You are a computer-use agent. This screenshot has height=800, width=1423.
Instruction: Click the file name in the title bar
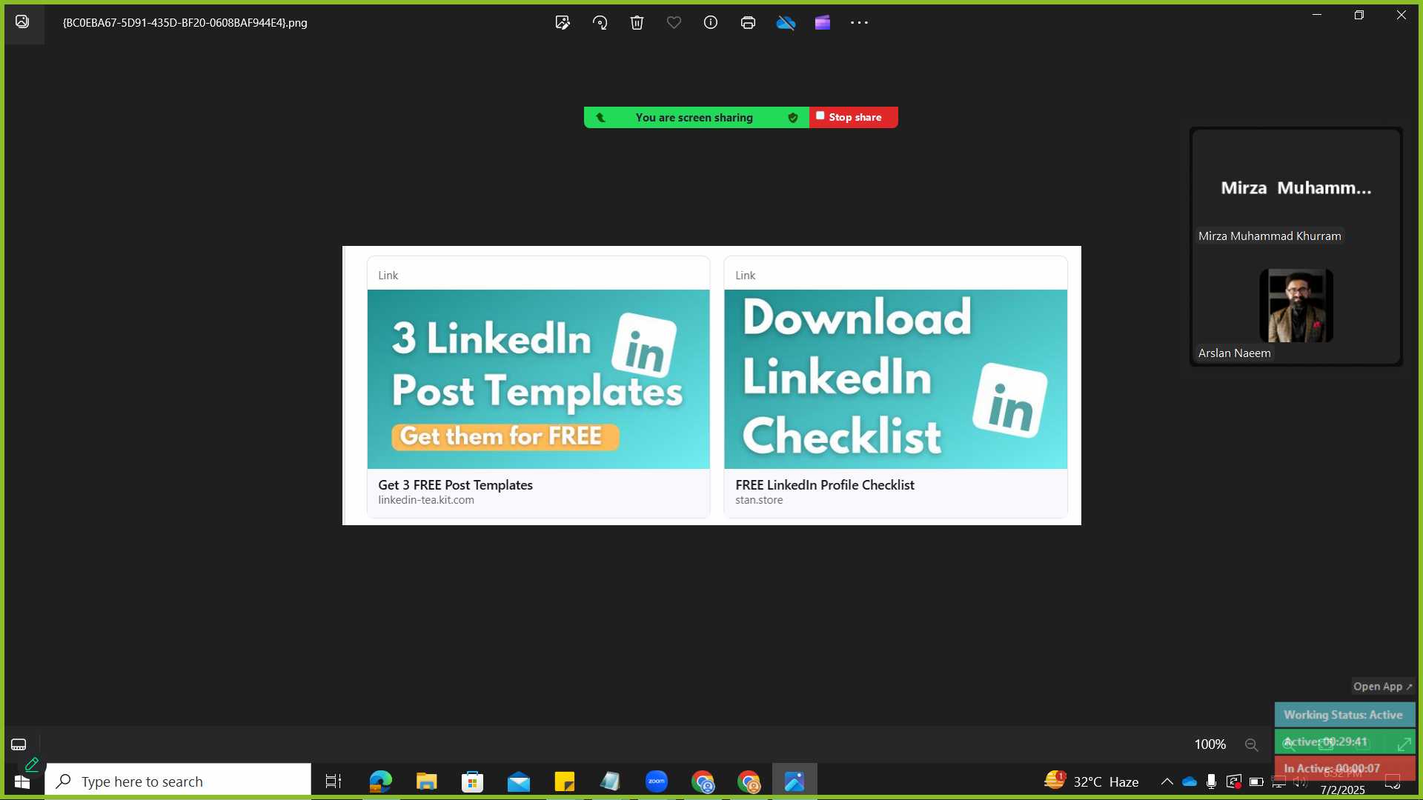point(185,22)
